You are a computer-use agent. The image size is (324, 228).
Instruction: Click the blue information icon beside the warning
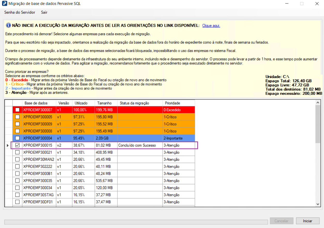8,26
